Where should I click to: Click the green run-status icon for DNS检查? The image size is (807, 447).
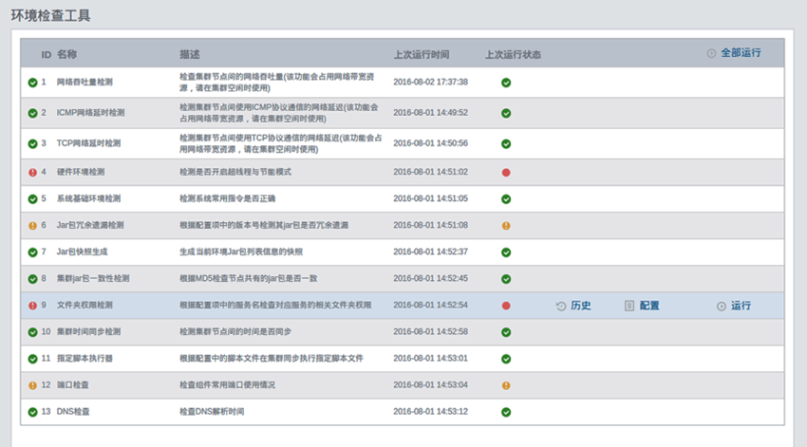[x=506, y=412]
